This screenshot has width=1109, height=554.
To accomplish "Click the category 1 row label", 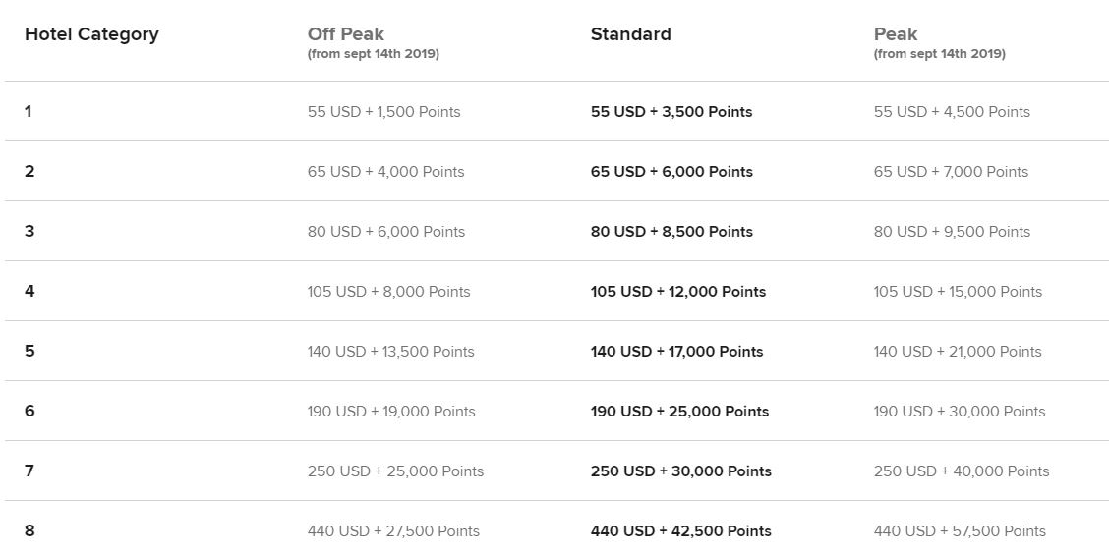I will pos(29,112).
